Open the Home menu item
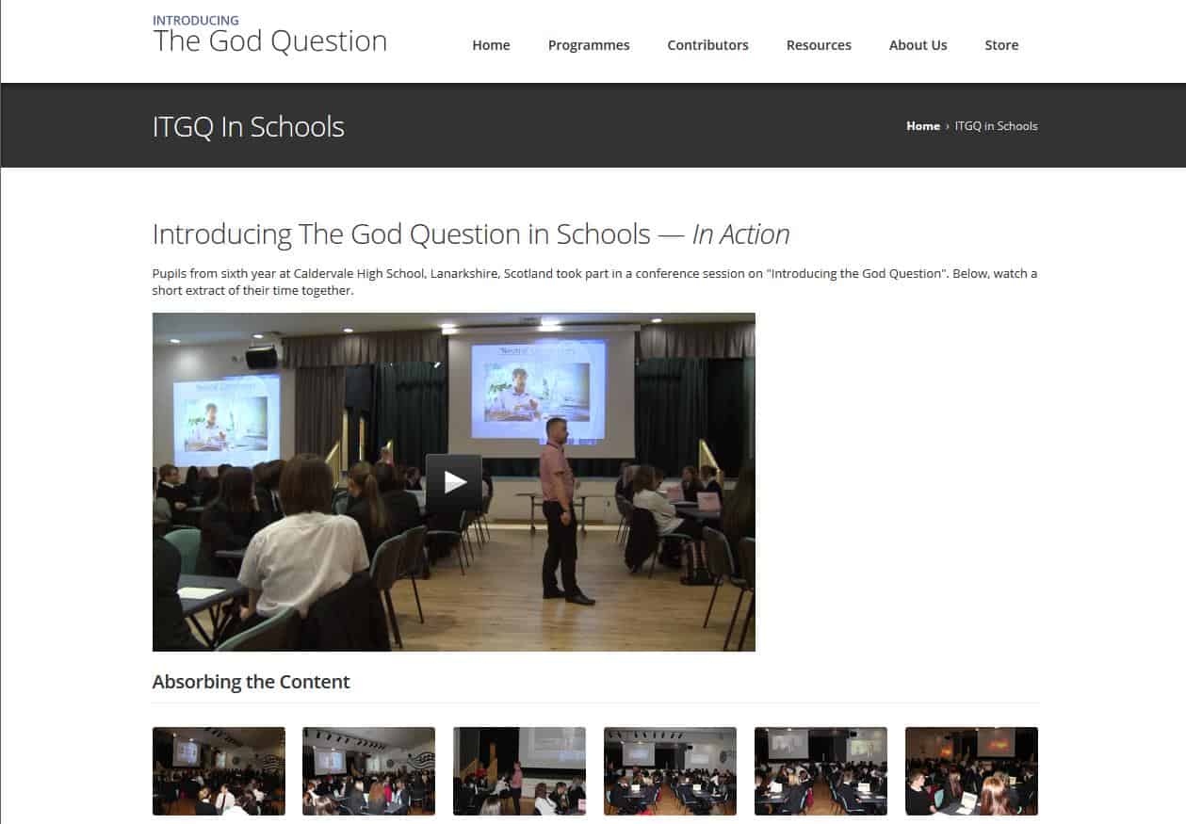Image resolution: width=1186 pixels, height=824 pixels. pos(491,45)
